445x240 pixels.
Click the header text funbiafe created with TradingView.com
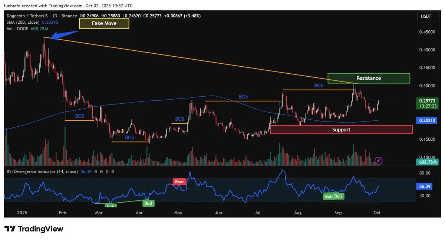[43, 6]
